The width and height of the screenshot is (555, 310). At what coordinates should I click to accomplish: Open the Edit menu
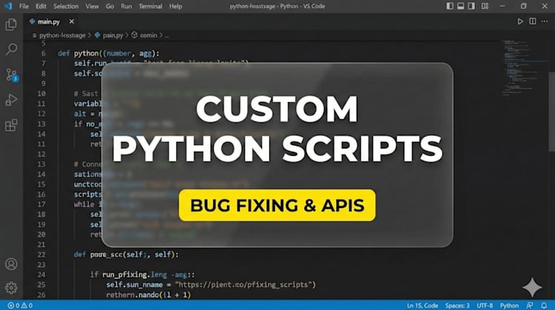(x=41, y=7)
